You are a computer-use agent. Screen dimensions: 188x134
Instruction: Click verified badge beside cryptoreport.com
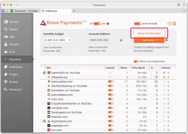tap(44, 121)
